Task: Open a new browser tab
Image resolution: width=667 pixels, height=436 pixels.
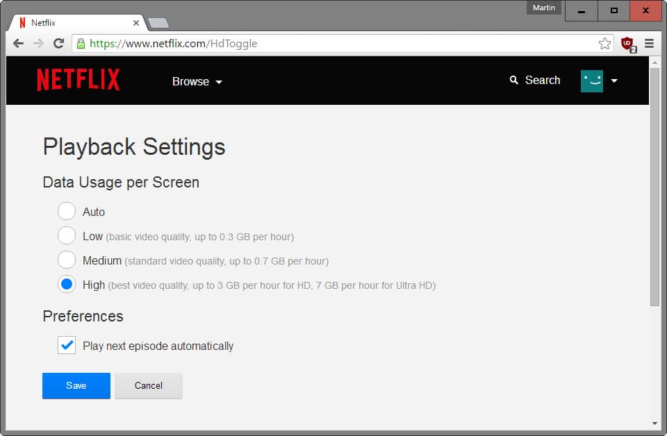Action: [158, 22]
